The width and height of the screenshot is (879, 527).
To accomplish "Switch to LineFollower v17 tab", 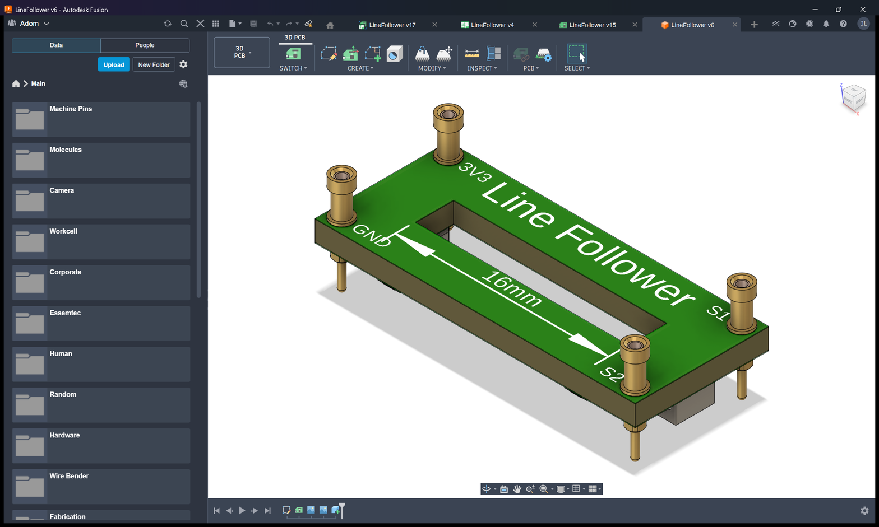I will tap(392, 25).
